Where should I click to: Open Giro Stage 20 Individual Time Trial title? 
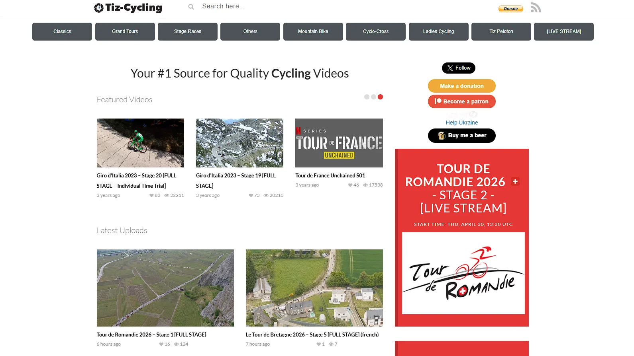136,181
